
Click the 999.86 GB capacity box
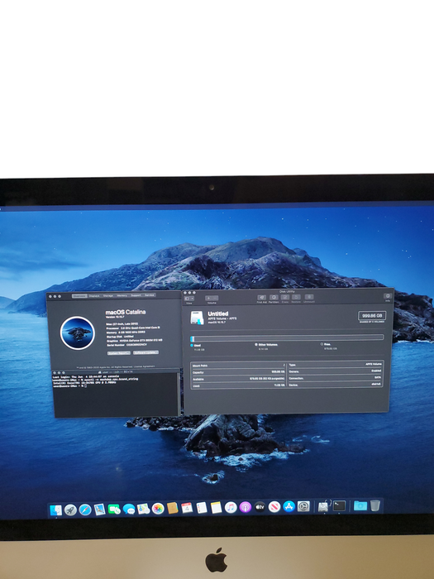(x=372, y=316)
